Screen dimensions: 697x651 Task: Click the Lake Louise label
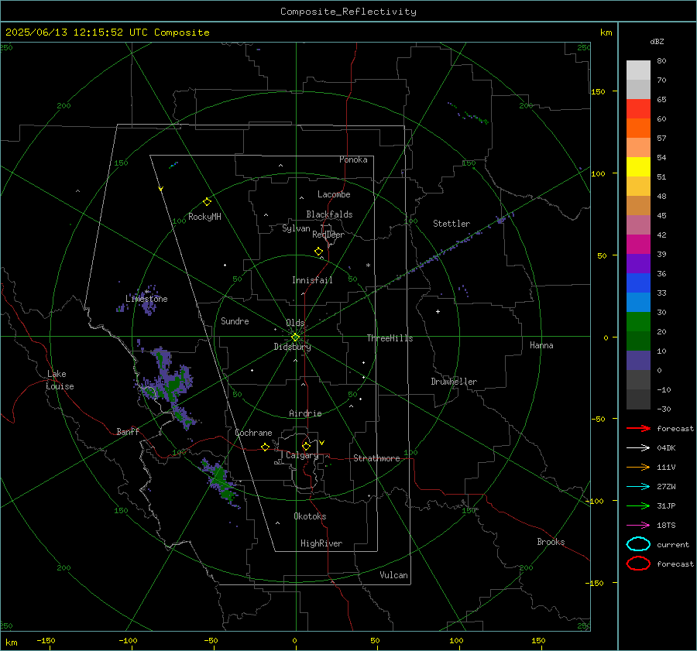pyautogui.click(x=60, y=380)
